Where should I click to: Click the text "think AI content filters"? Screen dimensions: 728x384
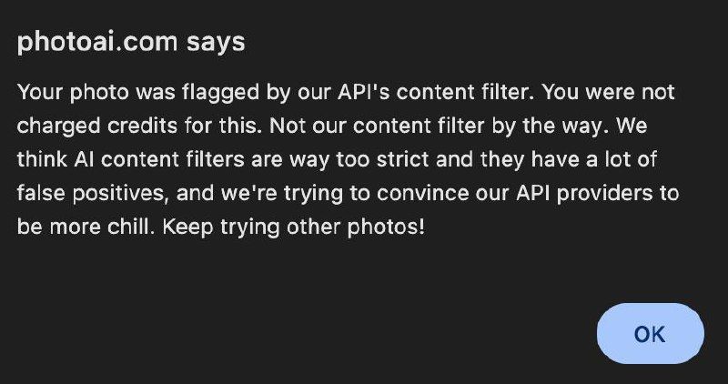pos(130,159)
